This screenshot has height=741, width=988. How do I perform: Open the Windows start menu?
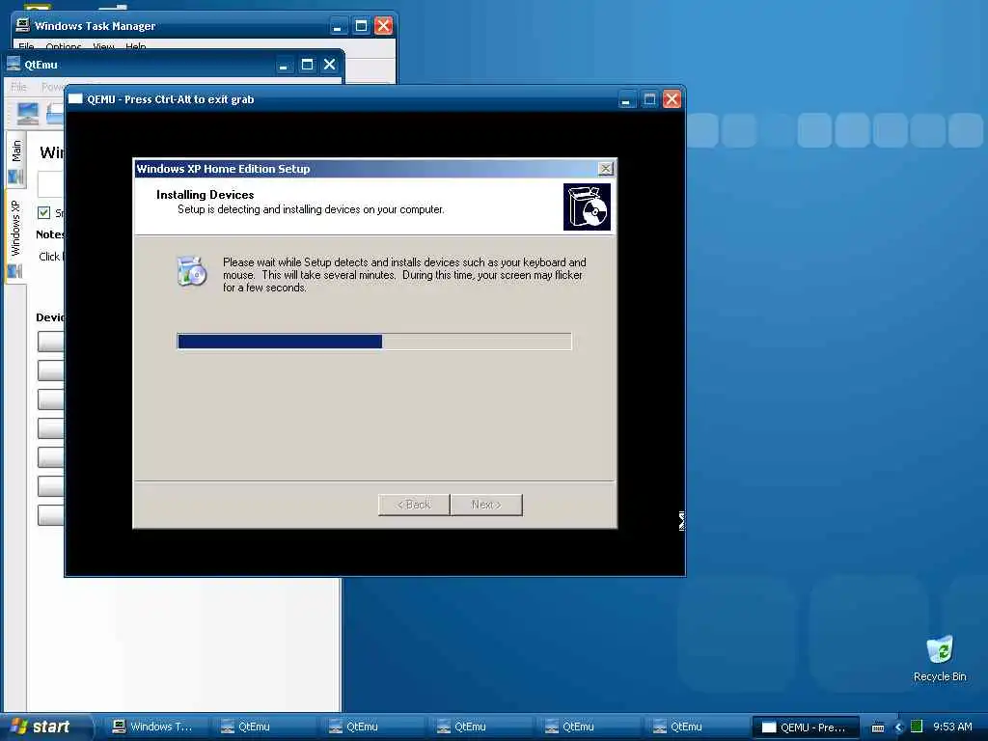44,727
